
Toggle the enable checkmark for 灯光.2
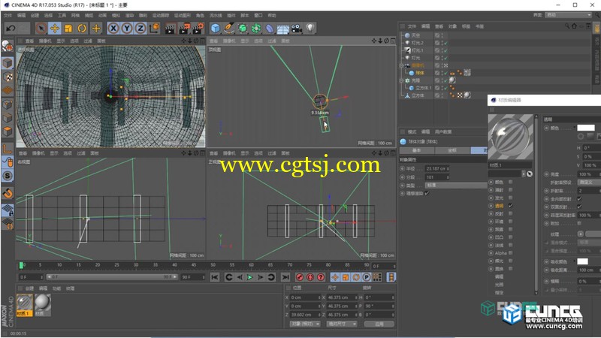pos(445,43)
